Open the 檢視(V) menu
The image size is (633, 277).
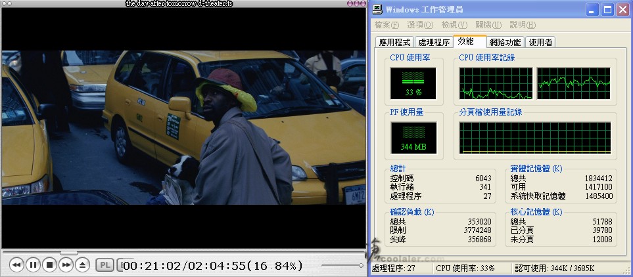pos(454,25)
